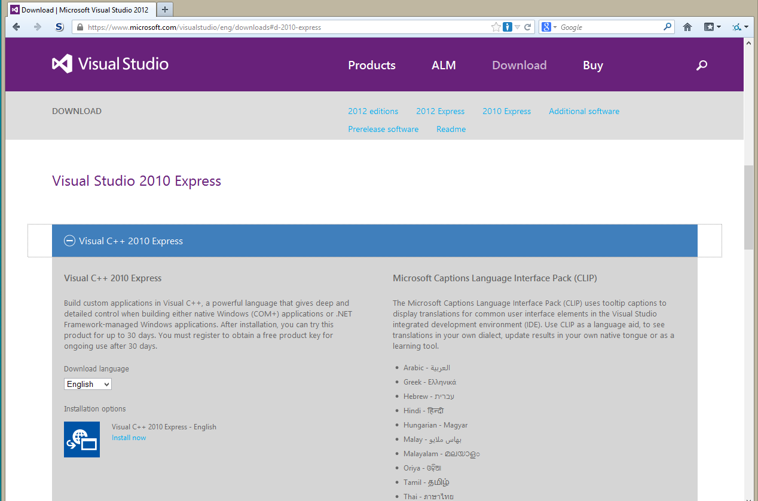The image size is (758, 501).
Task: Click the browser Forward arrow button
Action: 37,27
